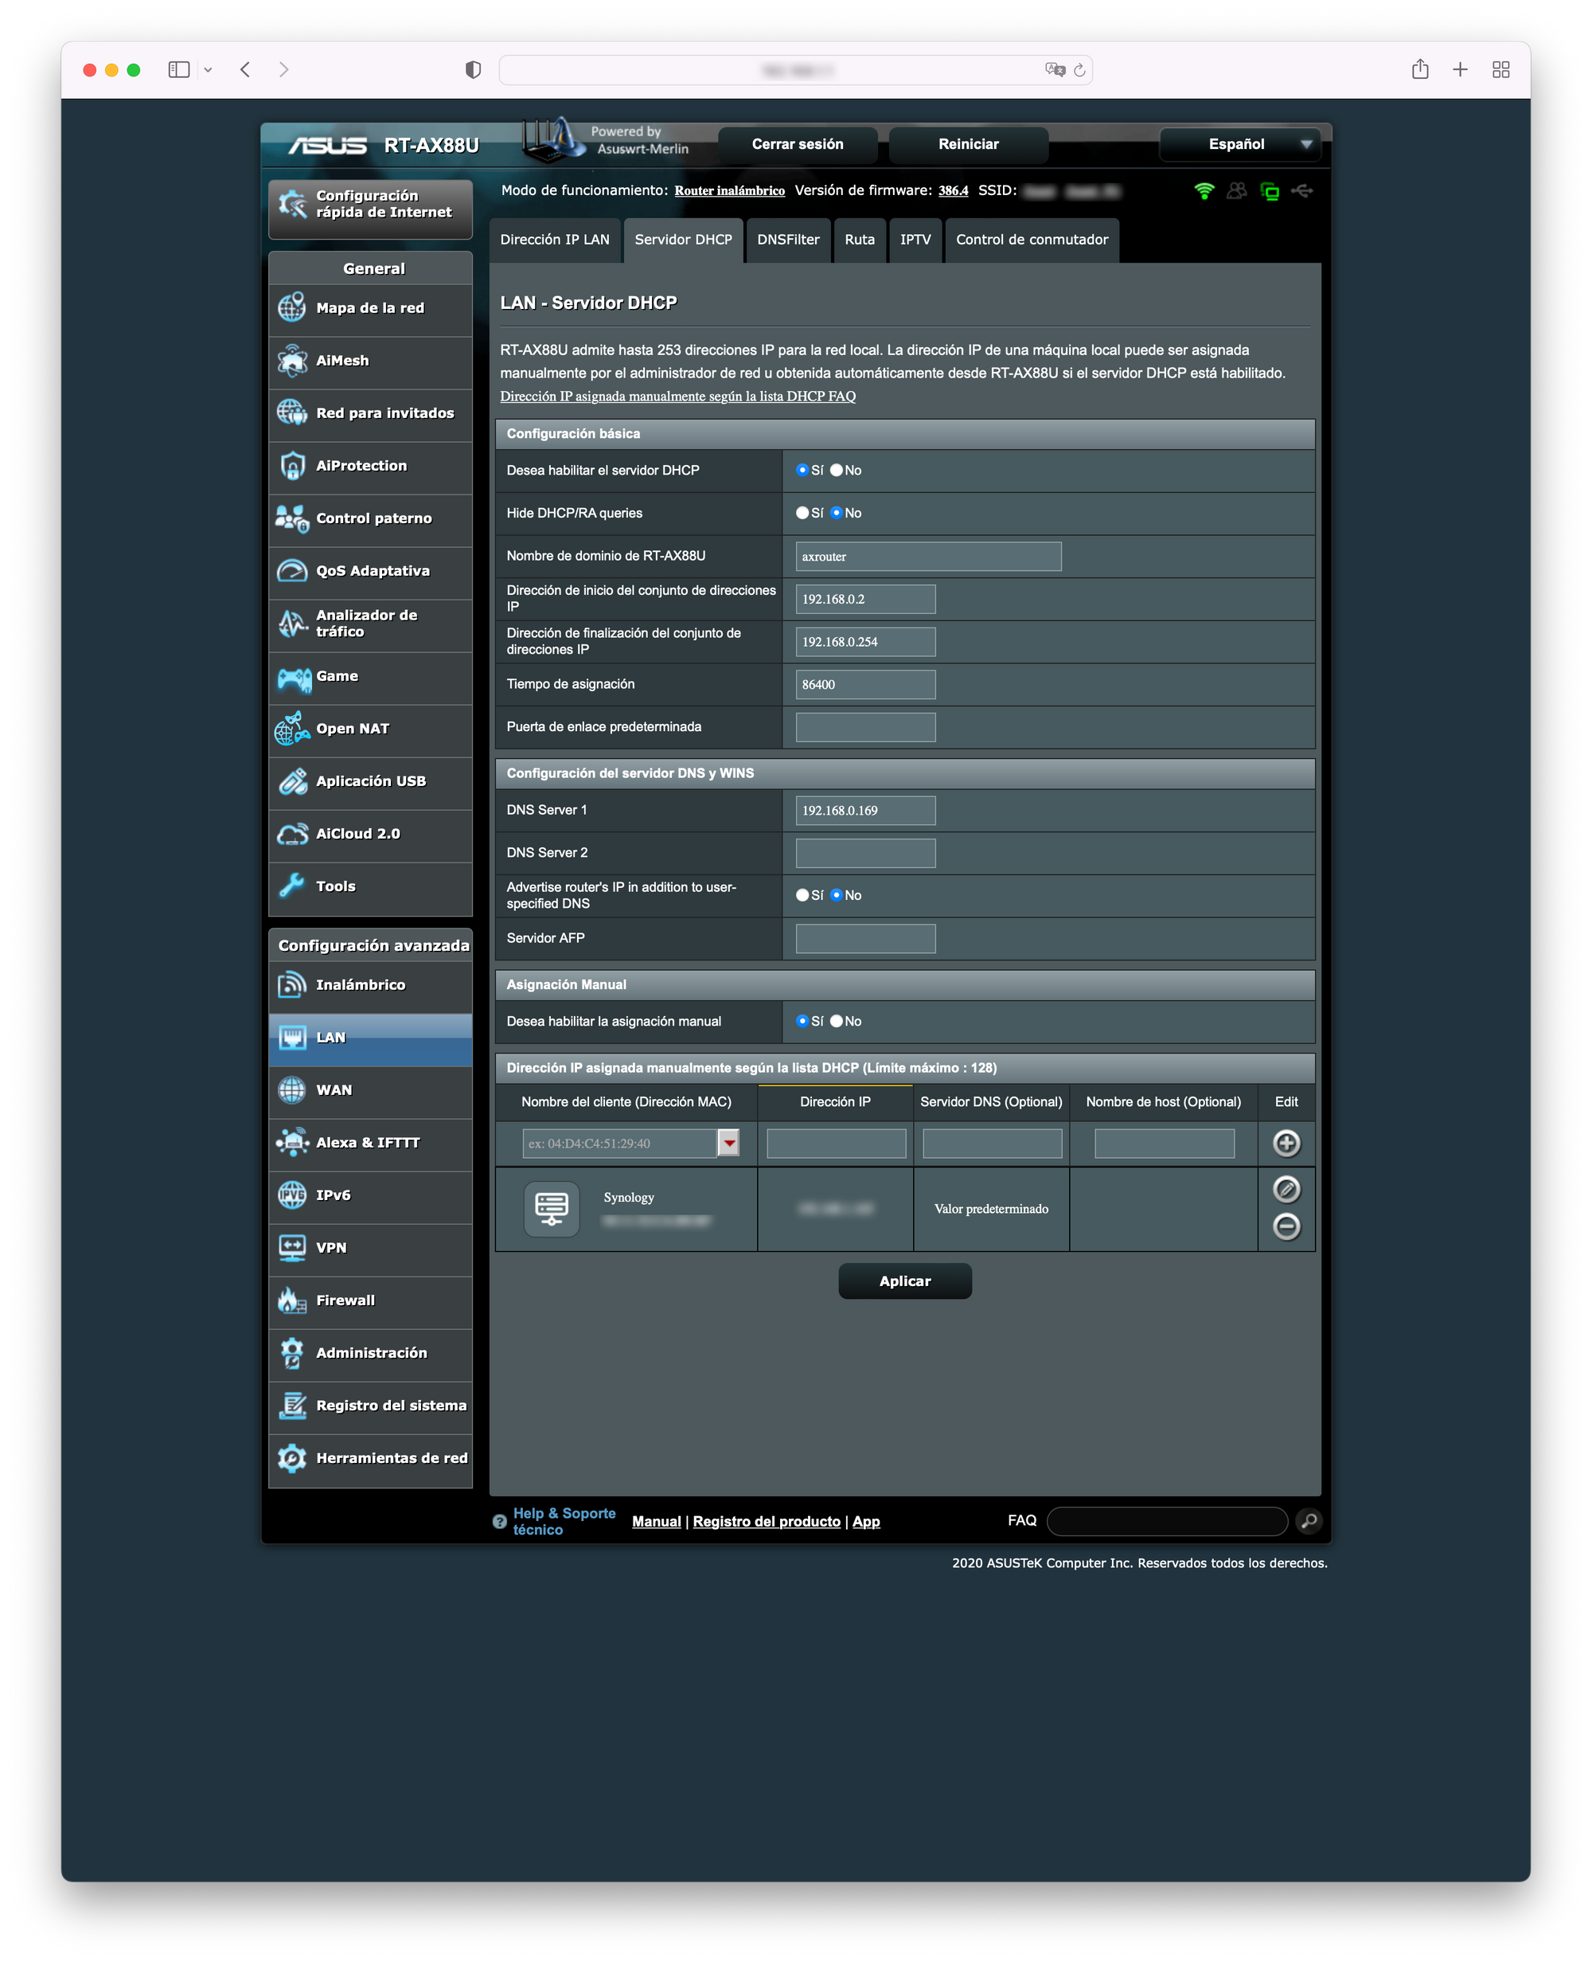Open Herramientas de red icon
Image resolution: width=1592 pixels, height=1963 pixels.
(x=291, y=1458)
